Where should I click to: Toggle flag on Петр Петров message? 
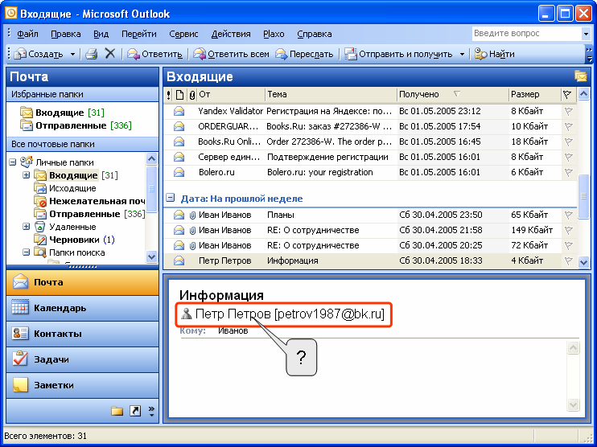569,261
